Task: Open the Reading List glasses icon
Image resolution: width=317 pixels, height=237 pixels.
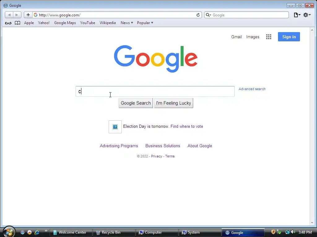Action: click(8, 23)
